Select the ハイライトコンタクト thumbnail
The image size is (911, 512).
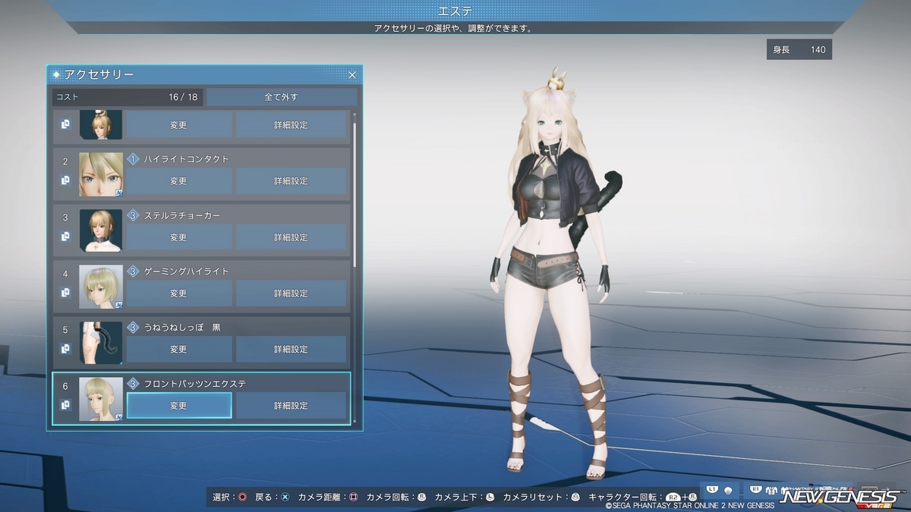point(101,174)
